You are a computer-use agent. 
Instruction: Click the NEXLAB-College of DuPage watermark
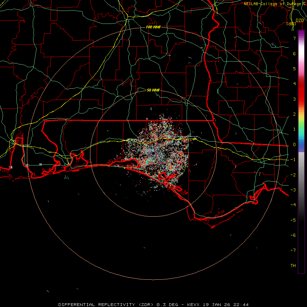275,4
